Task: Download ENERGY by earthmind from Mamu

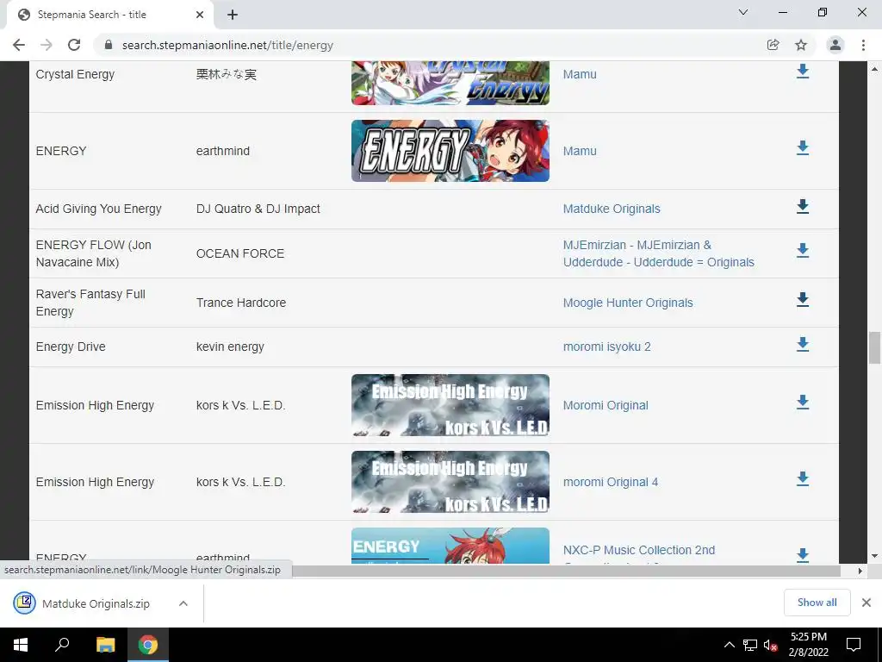Action: coord(803,148)
